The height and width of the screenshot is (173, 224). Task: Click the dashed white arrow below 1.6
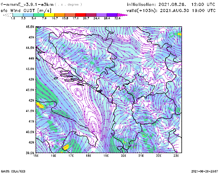pos(8,15)
